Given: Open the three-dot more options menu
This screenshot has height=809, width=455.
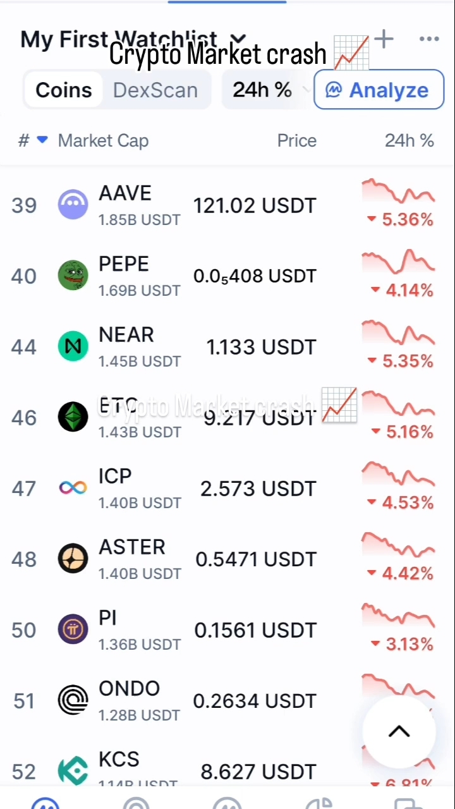Looking at the screenshot, I should coord(429,39).
